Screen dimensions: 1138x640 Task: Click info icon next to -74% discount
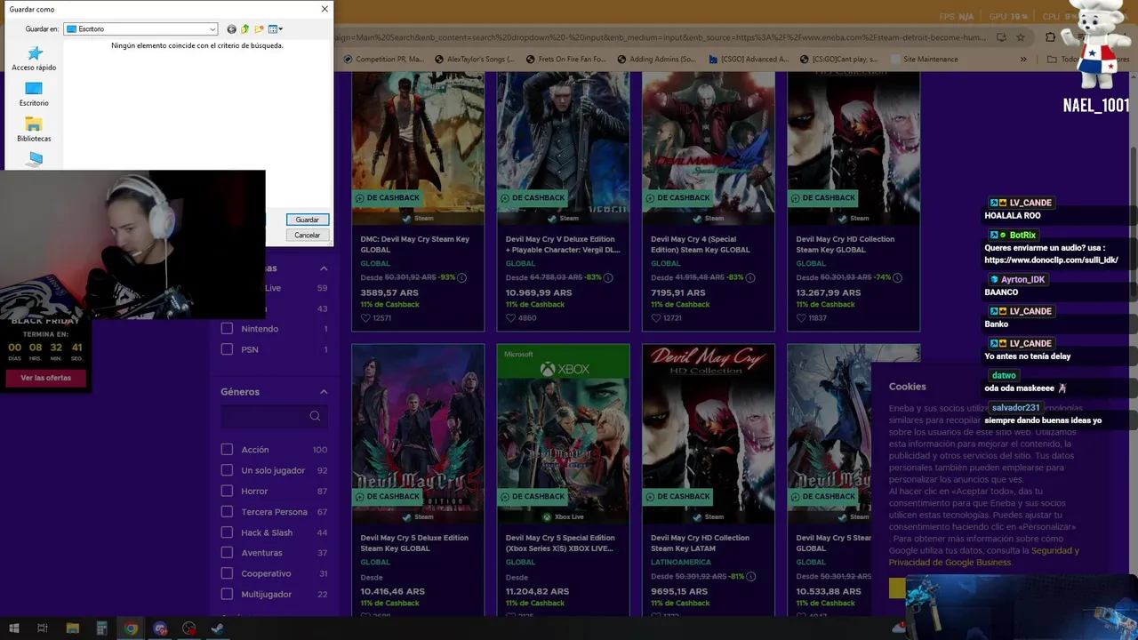[898, 277]
